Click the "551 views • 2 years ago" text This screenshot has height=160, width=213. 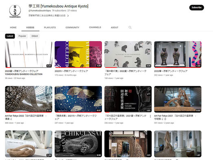coord(164,123)
